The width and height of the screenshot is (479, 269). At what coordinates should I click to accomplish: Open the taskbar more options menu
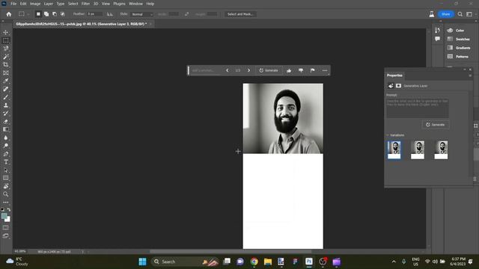point(325,70)
